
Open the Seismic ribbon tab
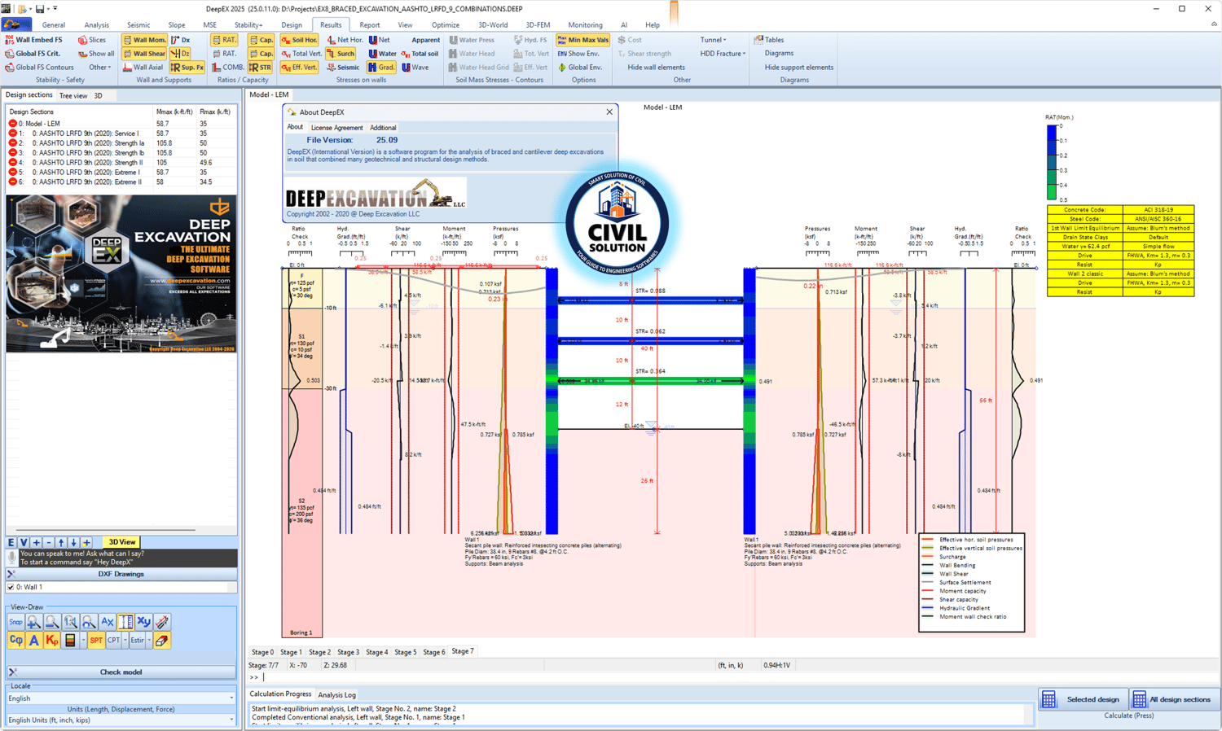pyautogui.click(x=138, y=25)
